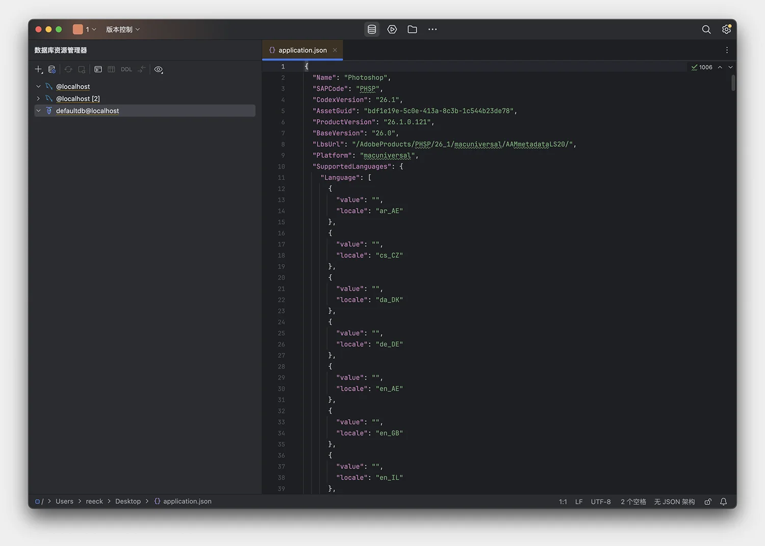Toggle the read-only lock icon in status bar
The width and height of the screenshot is (765, 546).
708,502
